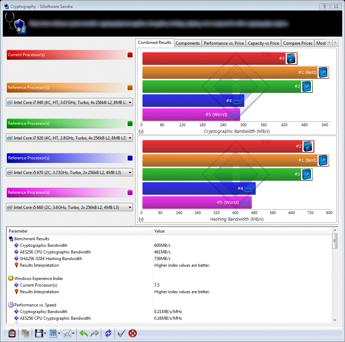Open the partially hidden Most tab
The height and width of the screenshot is (342, 345).
pyautogui.click(x=321, y=43)
